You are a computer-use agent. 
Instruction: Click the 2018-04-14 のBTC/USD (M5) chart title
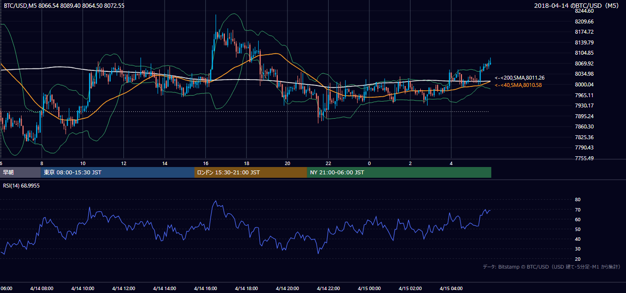(577, 6)
